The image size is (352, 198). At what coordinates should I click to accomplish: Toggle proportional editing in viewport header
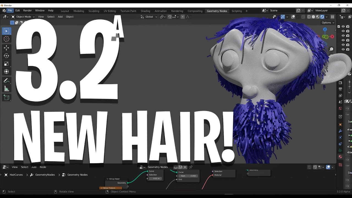tap(183, 17)
